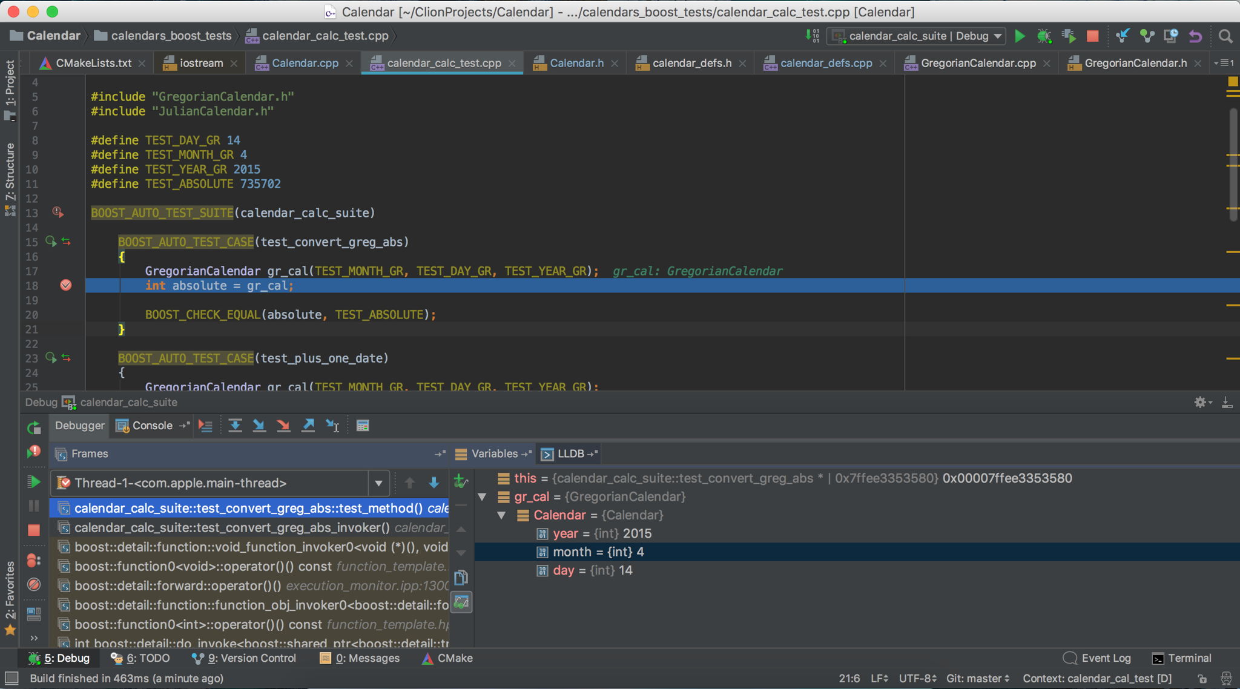Open the run configuration dropdown
Screen dimensions: 1240x689
pos(917,36)
